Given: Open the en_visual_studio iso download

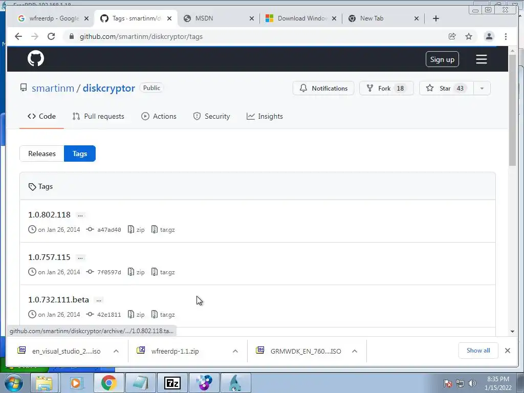Looking at the screenshot, I should [59, 351].
